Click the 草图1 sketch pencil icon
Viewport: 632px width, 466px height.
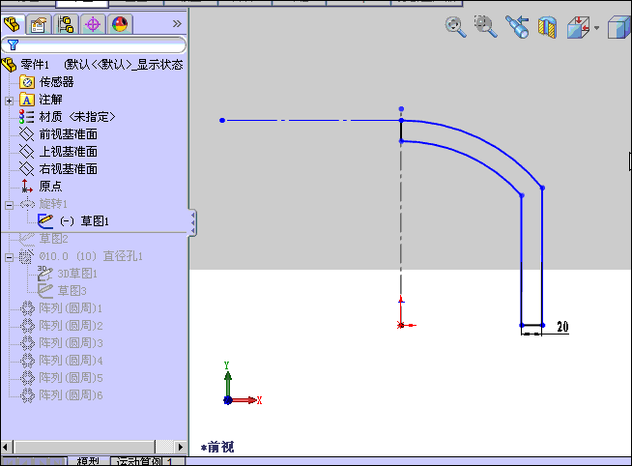[x=45, y=220]
